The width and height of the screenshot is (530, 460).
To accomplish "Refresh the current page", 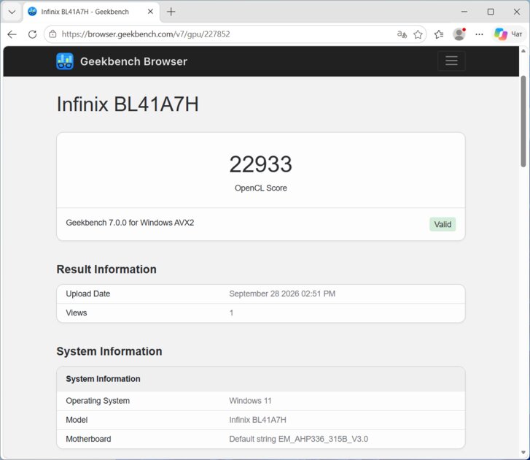I will [33, 34].
